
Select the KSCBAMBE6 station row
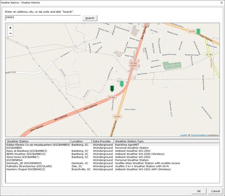coord(112,148)
